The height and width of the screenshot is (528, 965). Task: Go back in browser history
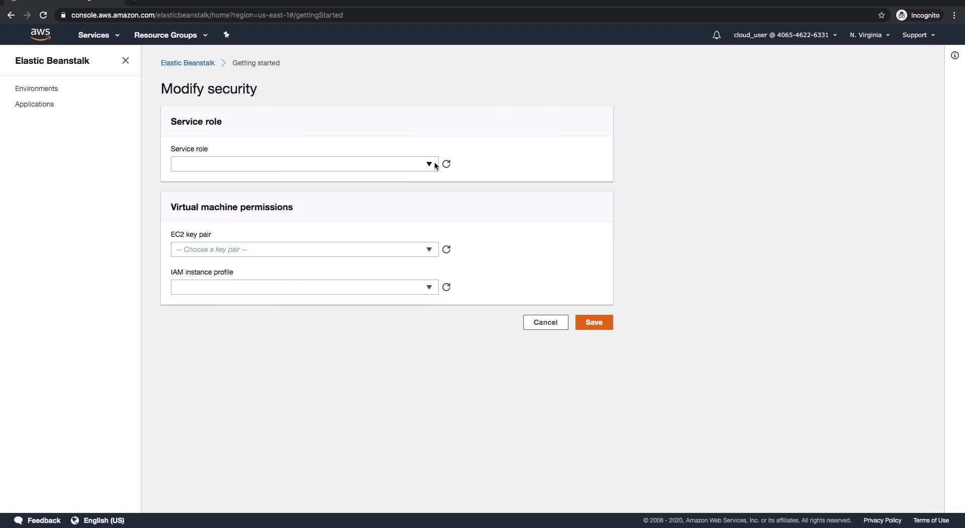pyautogui.click(x=11, y=15)
